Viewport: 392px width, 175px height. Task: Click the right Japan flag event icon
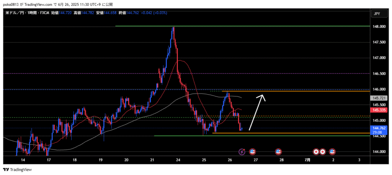click(323, 152)
